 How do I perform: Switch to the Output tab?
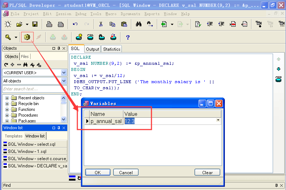click(92, 49)
